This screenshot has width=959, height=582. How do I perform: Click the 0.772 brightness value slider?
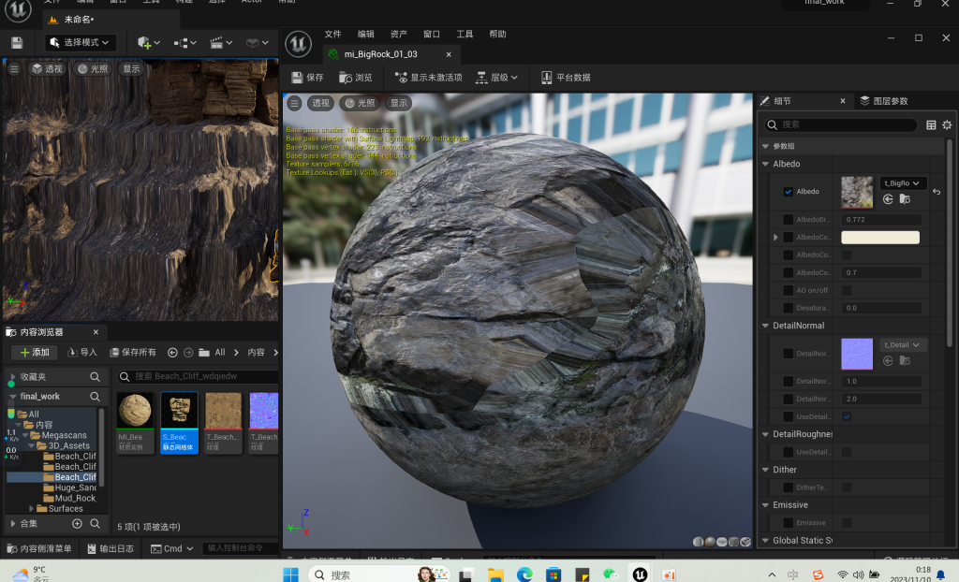[881, 220]
